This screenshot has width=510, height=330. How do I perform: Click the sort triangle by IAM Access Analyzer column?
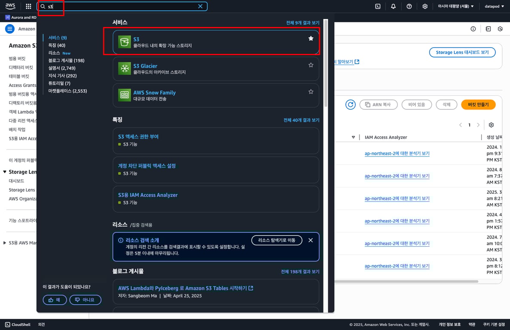tap(353, 137)
